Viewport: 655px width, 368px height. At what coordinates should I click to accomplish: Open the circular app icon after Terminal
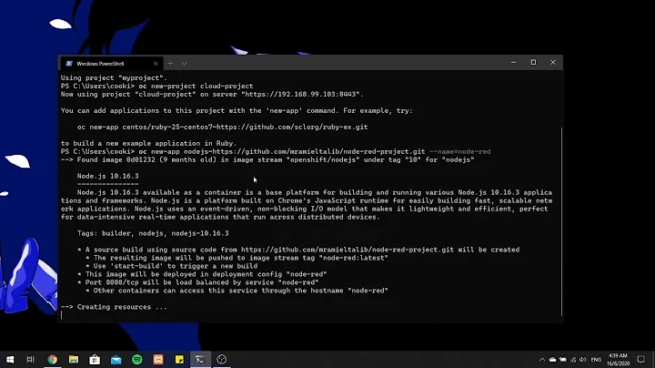(222, 359)
